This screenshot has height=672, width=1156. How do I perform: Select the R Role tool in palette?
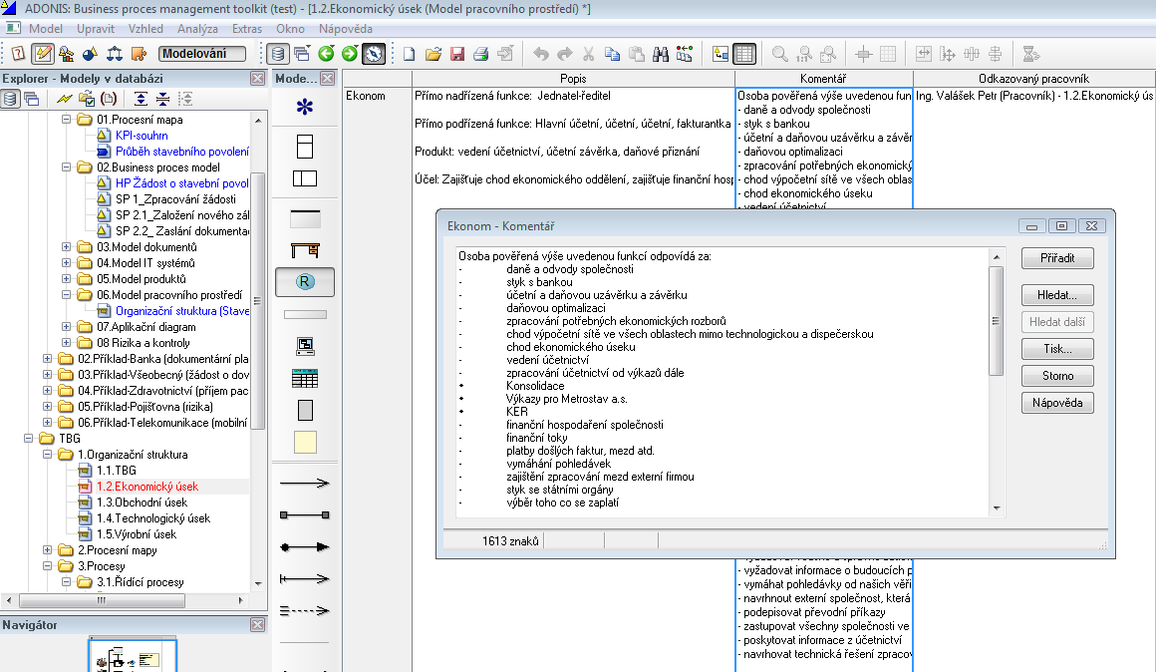click(305, 282)
